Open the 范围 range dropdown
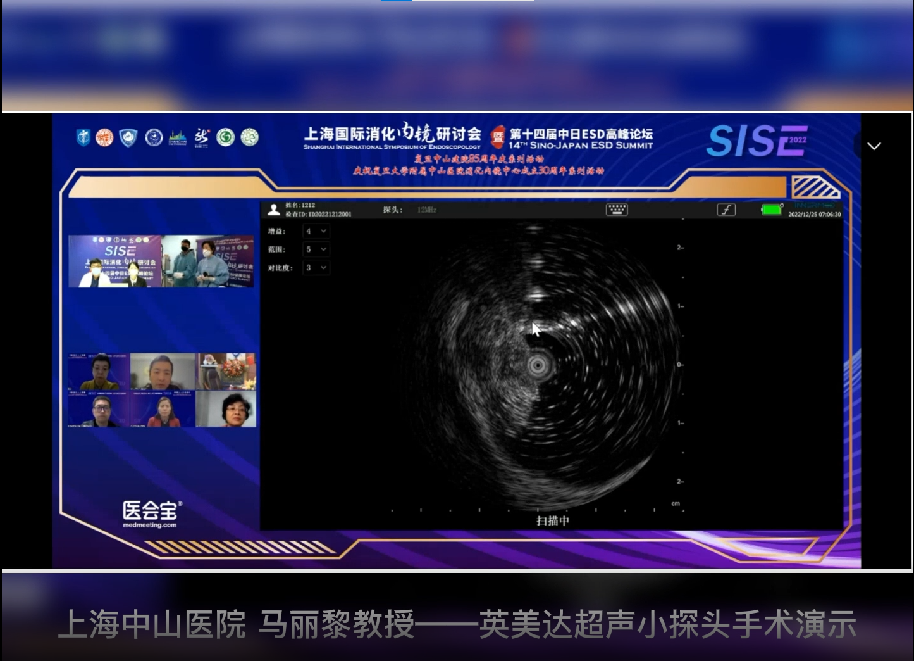This screenshot has height=661, width=914. pos(316,249)
